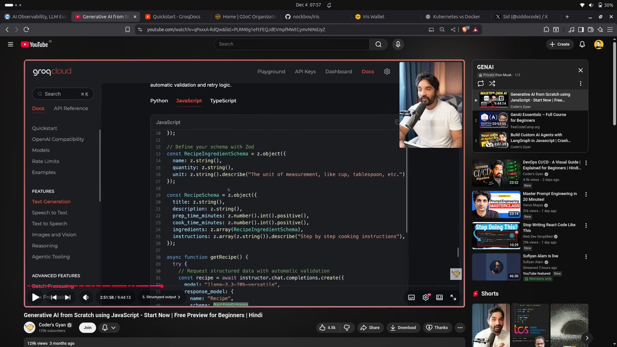Click the Thanks button

pos(437,327)
